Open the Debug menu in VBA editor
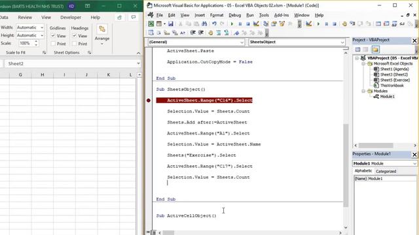The height and width of the screenshot is (235, 419). 234,15
